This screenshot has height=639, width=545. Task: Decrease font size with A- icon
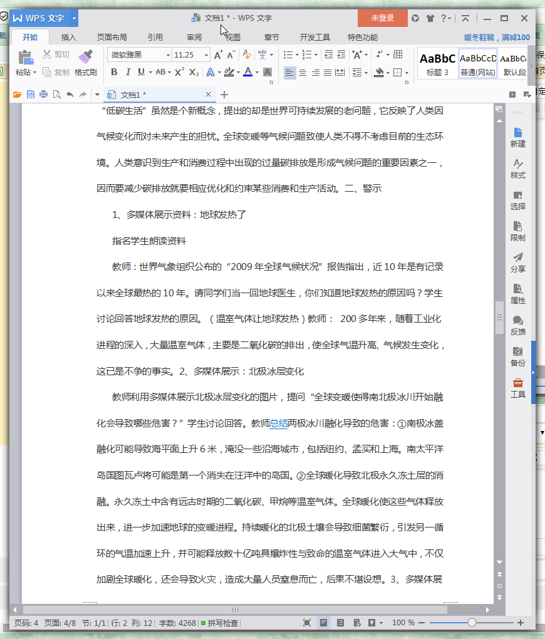coord(231,55)
